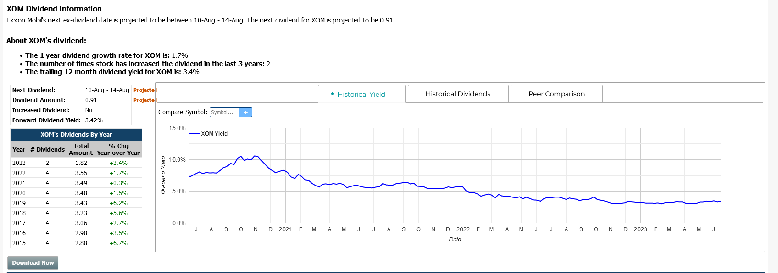This screenshot has height=273, width=778.
Task: Select the 2016 year cell
Action: (x=19, y=233)
